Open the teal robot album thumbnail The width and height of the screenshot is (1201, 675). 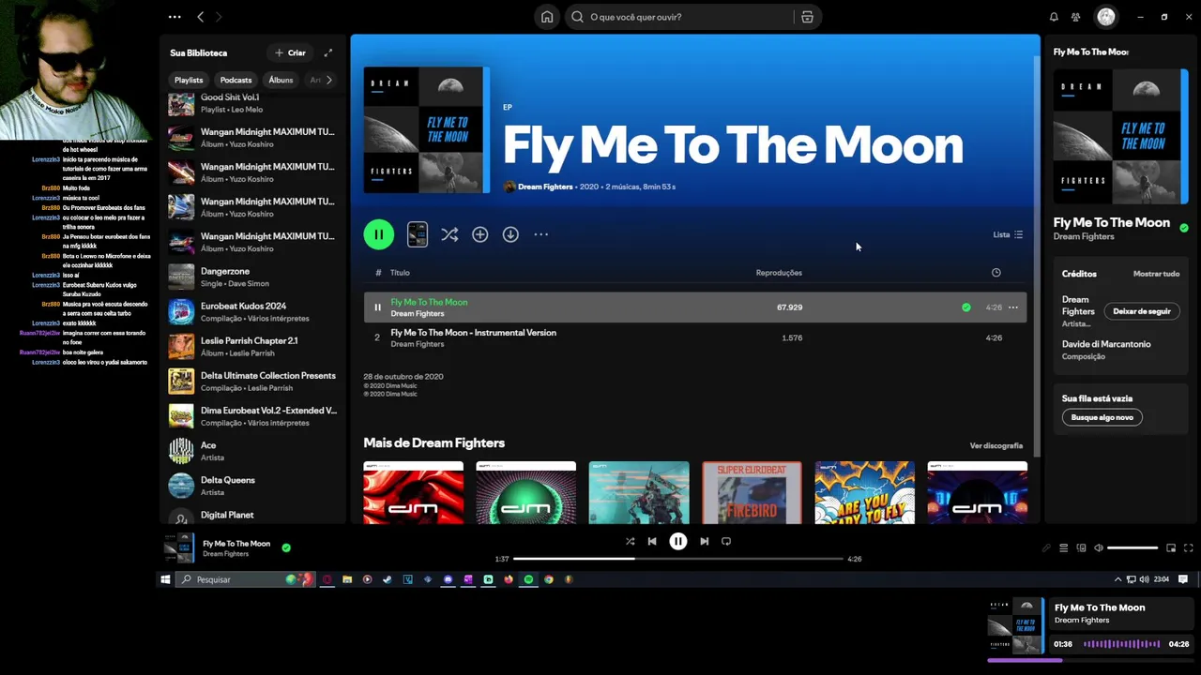[639, 492]
